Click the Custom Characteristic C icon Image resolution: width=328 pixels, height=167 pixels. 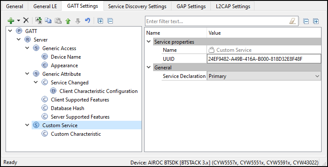coord(44,134)
